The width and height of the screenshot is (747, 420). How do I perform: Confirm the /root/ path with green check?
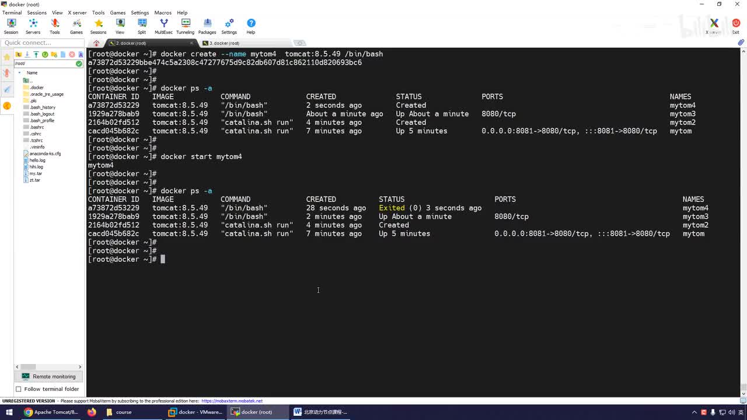(79, 63)
